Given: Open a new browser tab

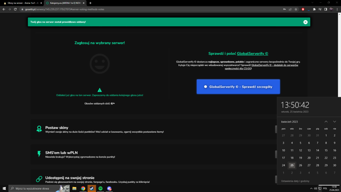Looking at the screenshot, I should pos(90,3).
